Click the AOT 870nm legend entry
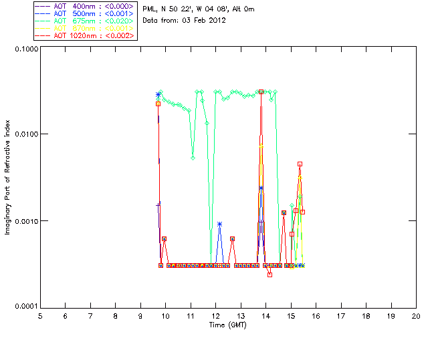Screen dimensions: 428x342 [86, 28]
